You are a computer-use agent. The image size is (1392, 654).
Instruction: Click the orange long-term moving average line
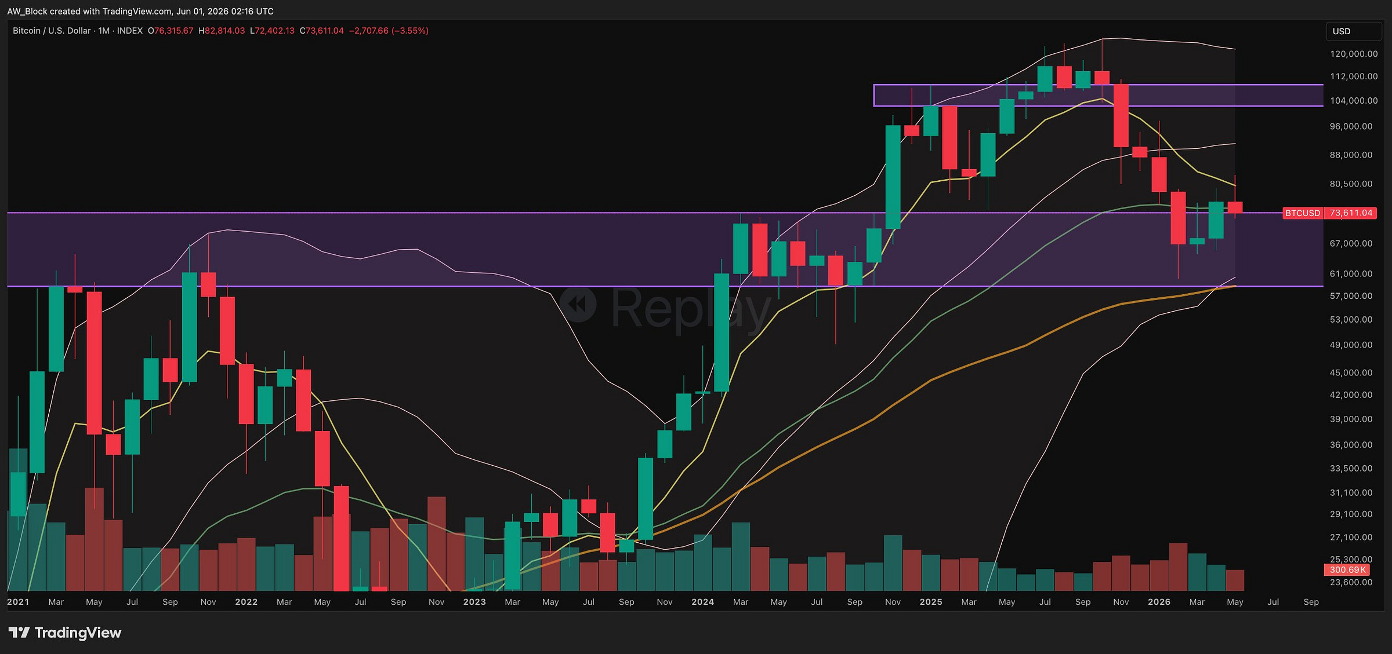[931, 381]
